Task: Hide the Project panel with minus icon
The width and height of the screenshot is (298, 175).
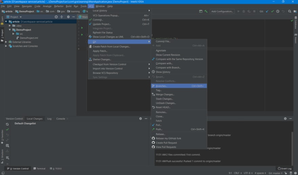Action: pyautogui.click(x=73, y=17)
